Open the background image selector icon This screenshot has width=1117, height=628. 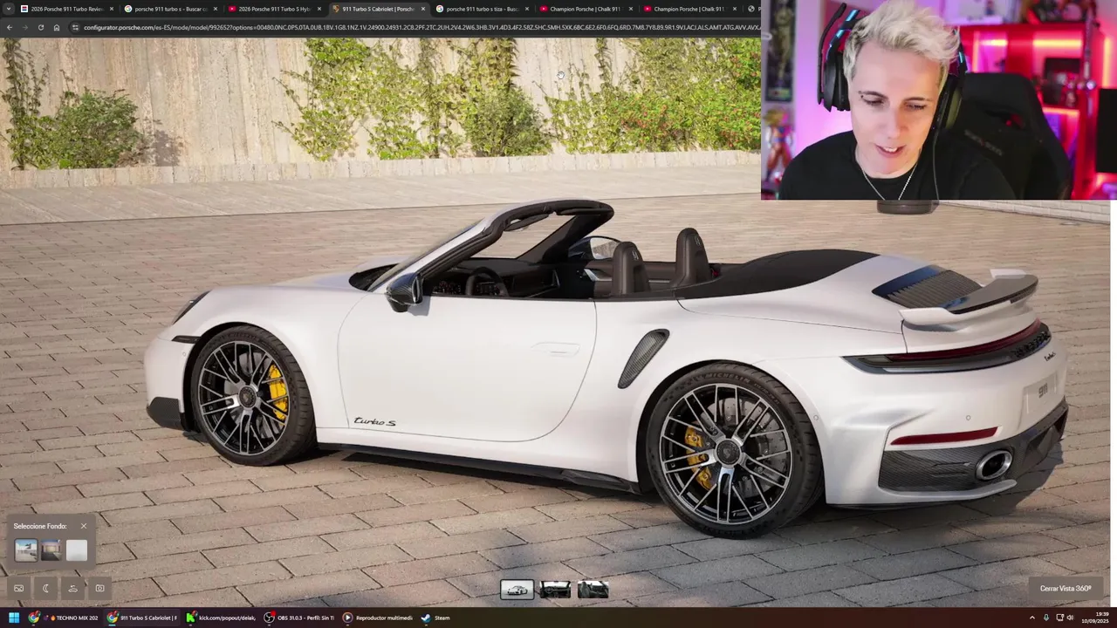(19, 588)
